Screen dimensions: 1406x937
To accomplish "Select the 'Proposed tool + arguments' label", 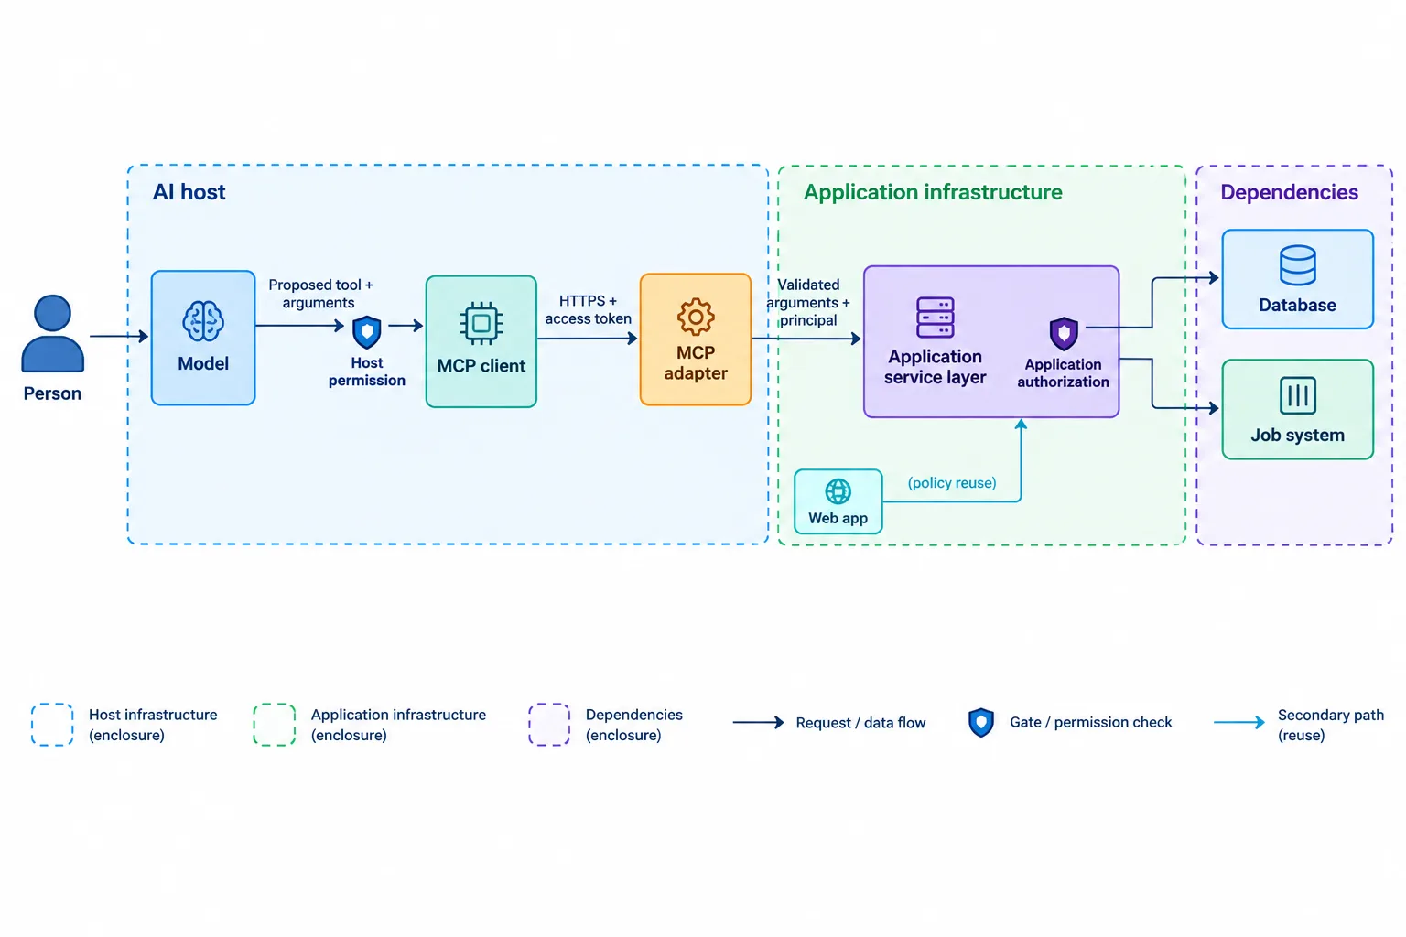I will click(320, 294).
